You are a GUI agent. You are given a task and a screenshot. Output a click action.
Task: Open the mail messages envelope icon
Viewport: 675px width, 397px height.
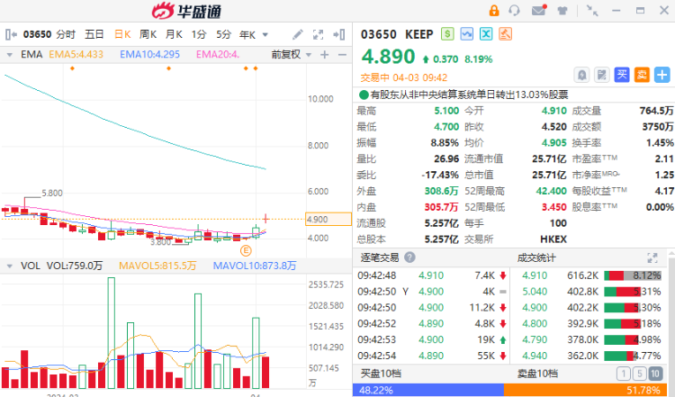coord(538,10)
